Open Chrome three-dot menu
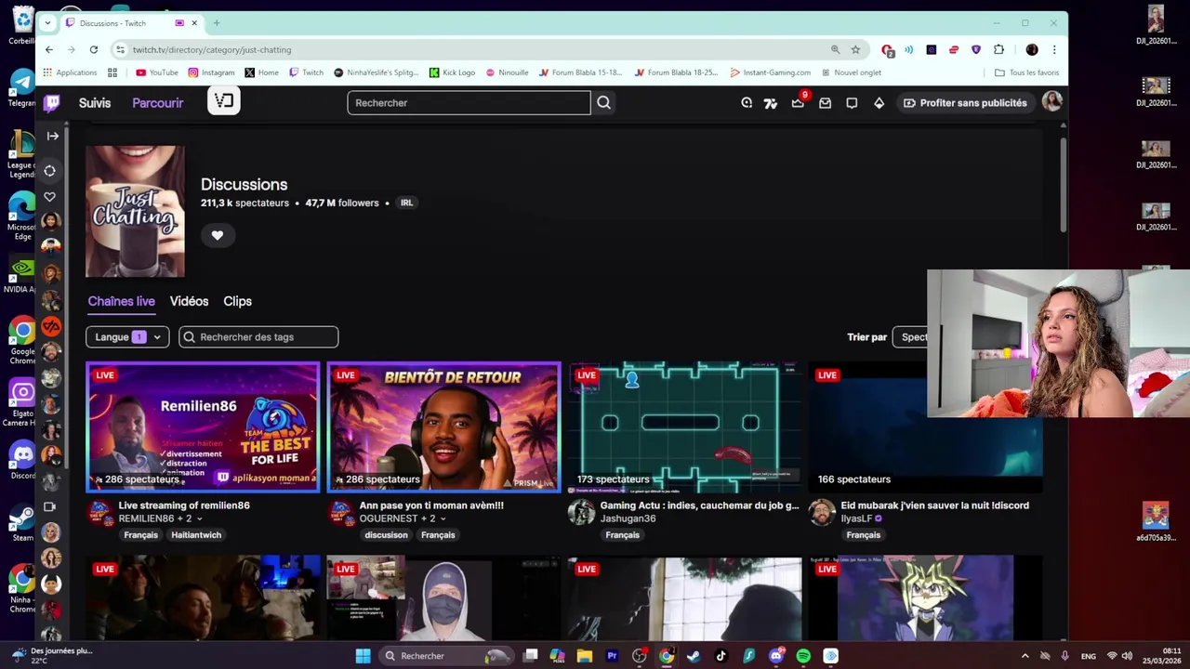Screen dimensions: 1190x669 (x=1054, y=49)
